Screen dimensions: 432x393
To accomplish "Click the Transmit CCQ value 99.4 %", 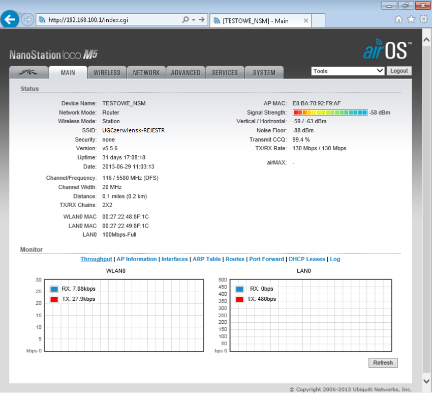I will click(x=301, y=139).
